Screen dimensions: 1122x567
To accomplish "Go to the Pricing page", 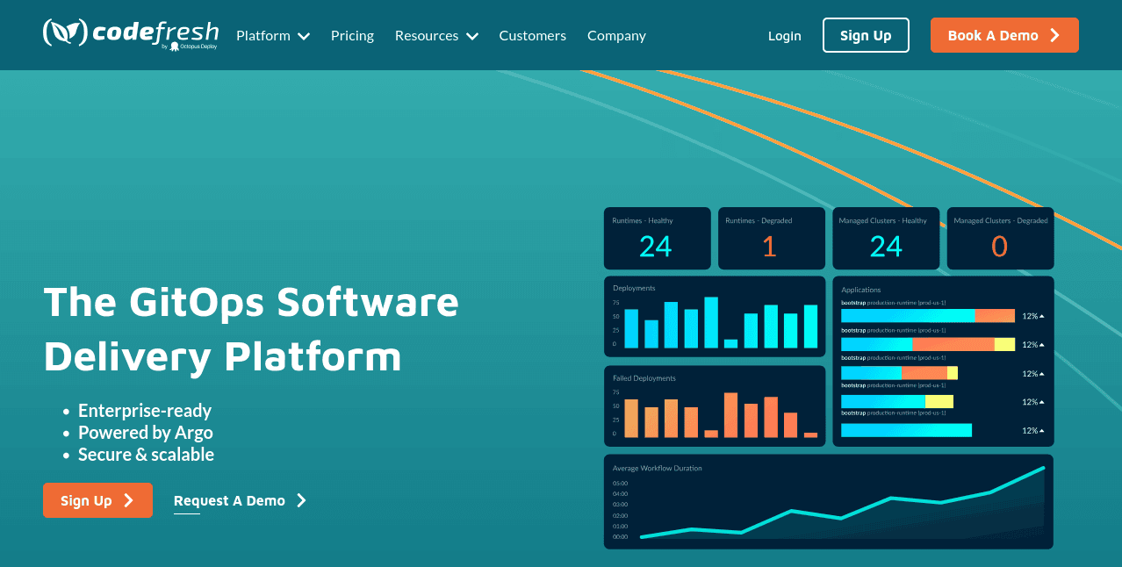I will coord(352,36).
